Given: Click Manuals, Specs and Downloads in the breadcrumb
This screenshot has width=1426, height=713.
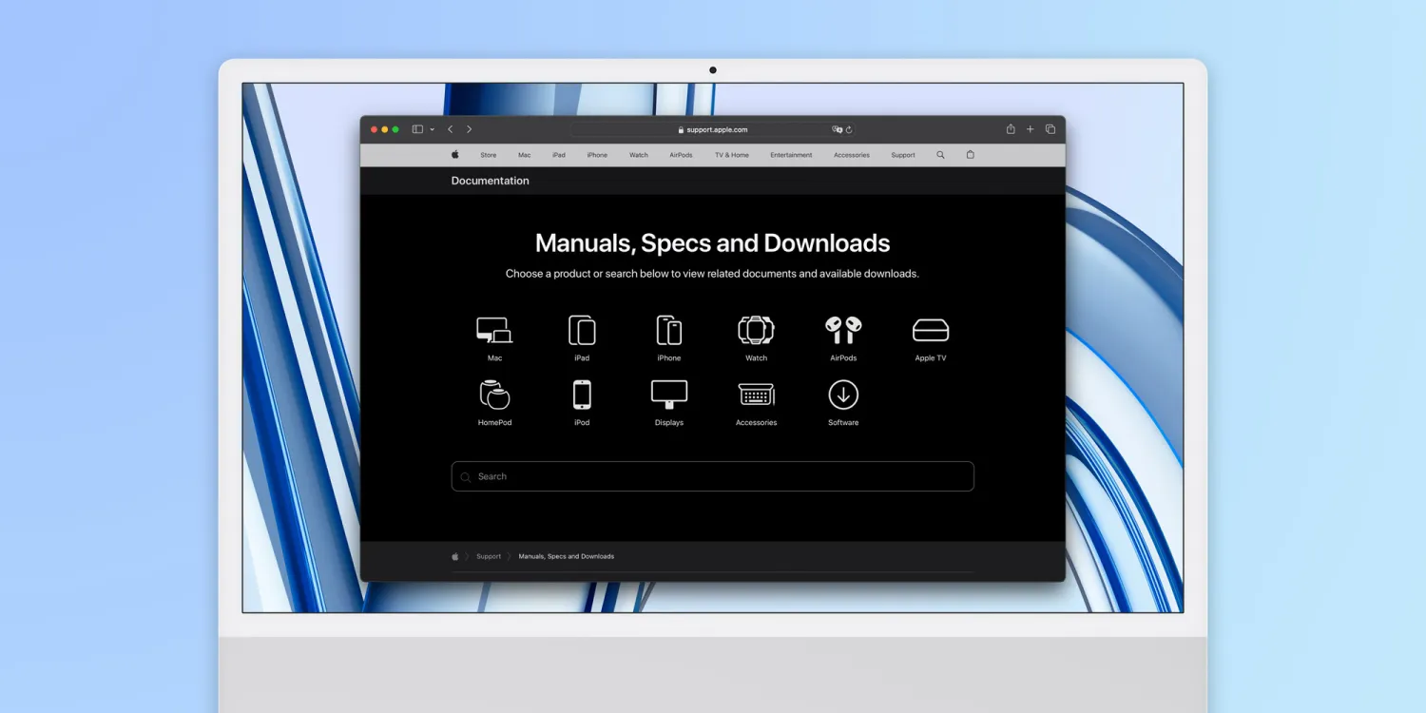Looking at the screenshot, I should click(x=567, y=556).
